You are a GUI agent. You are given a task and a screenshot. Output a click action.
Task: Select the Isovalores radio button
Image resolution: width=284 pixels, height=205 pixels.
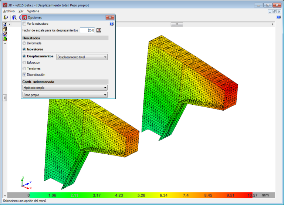(x=24, y=49)
